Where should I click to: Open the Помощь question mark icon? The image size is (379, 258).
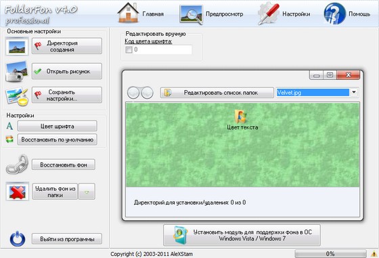(334, 14)
